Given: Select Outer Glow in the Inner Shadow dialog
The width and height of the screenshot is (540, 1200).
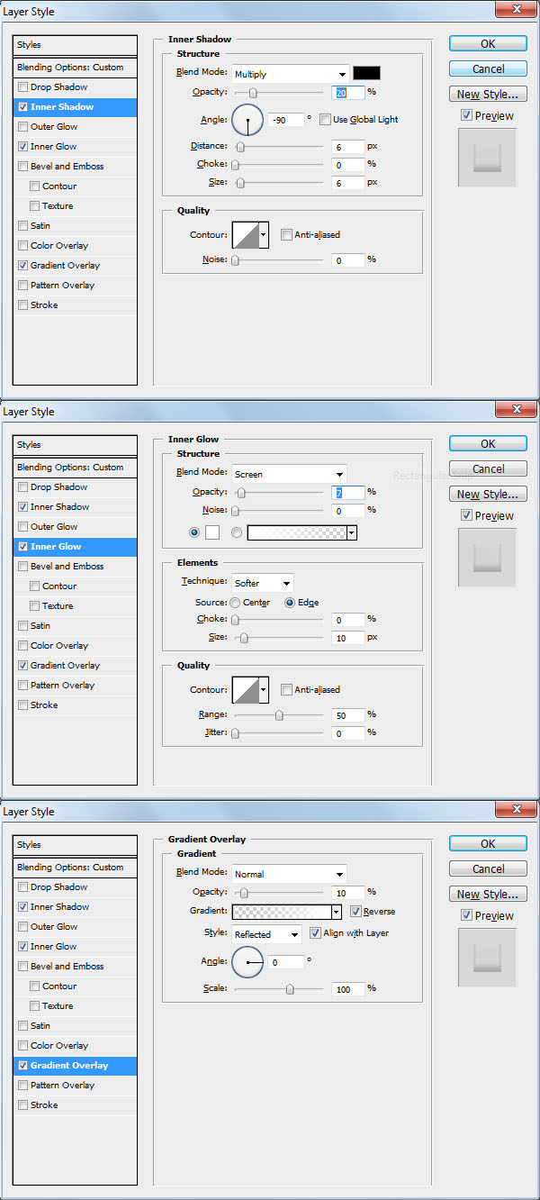Looking at the screenshot, I should (x=76, y=127).
